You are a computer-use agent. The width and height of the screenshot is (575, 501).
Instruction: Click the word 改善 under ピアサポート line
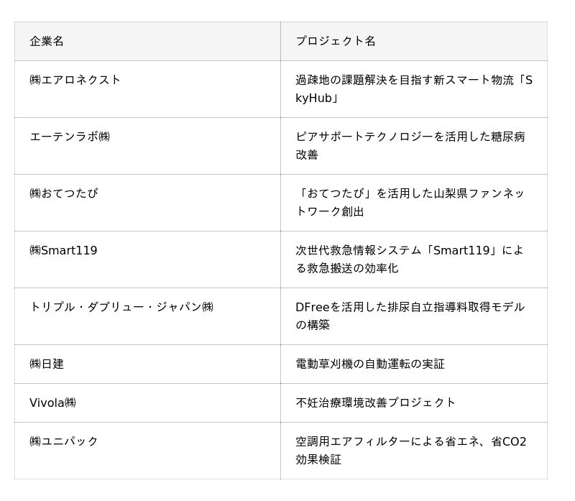307,155
